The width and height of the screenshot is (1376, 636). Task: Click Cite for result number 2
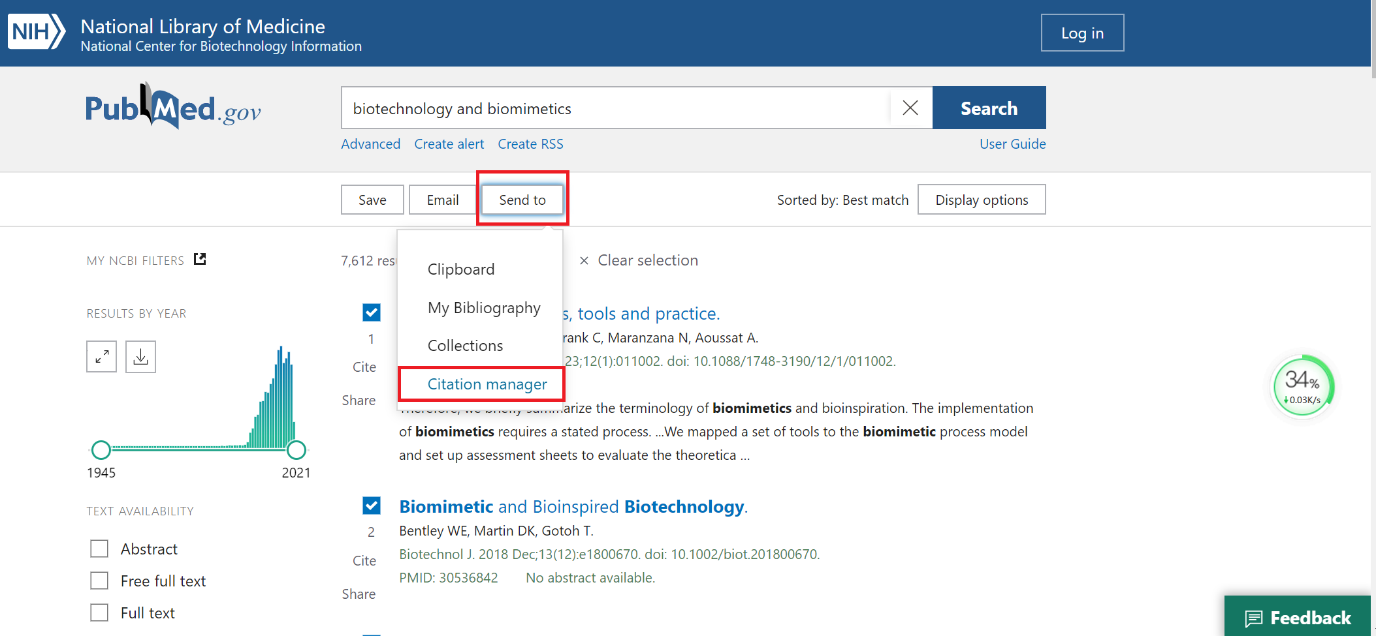pos(364,561)
